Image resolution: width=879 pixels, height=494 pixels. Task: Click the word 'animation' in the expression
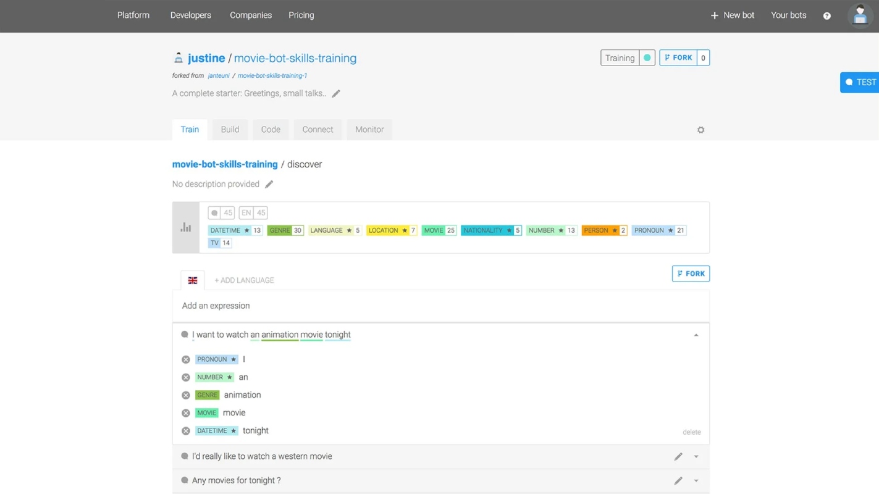pyautogui.click(x=280, y=335)
